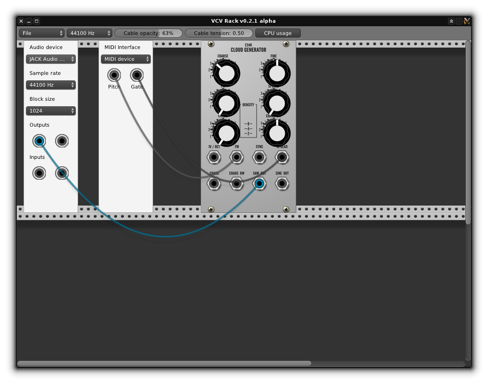Click the 1V / OCT input jack
Viewport: 488px width, 384px height.
214,158
